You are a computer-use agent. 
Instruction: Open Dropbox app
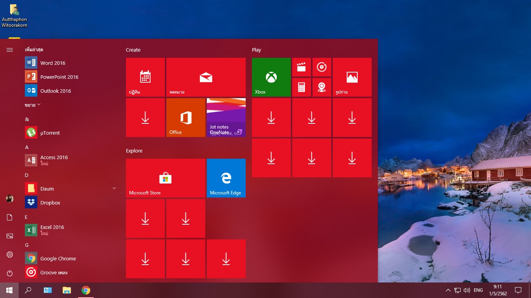pos(70,203)
